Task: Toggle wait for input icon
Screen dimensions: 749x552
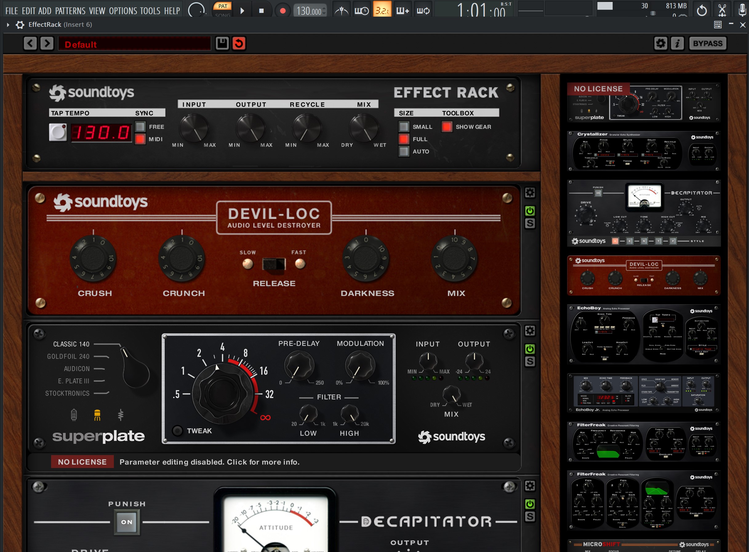Action: point(362,10)
